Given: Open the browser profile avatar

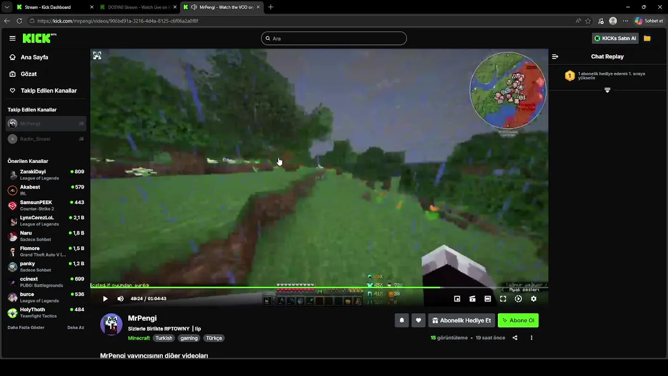Looking at the screenshot, I should (613, 21).
